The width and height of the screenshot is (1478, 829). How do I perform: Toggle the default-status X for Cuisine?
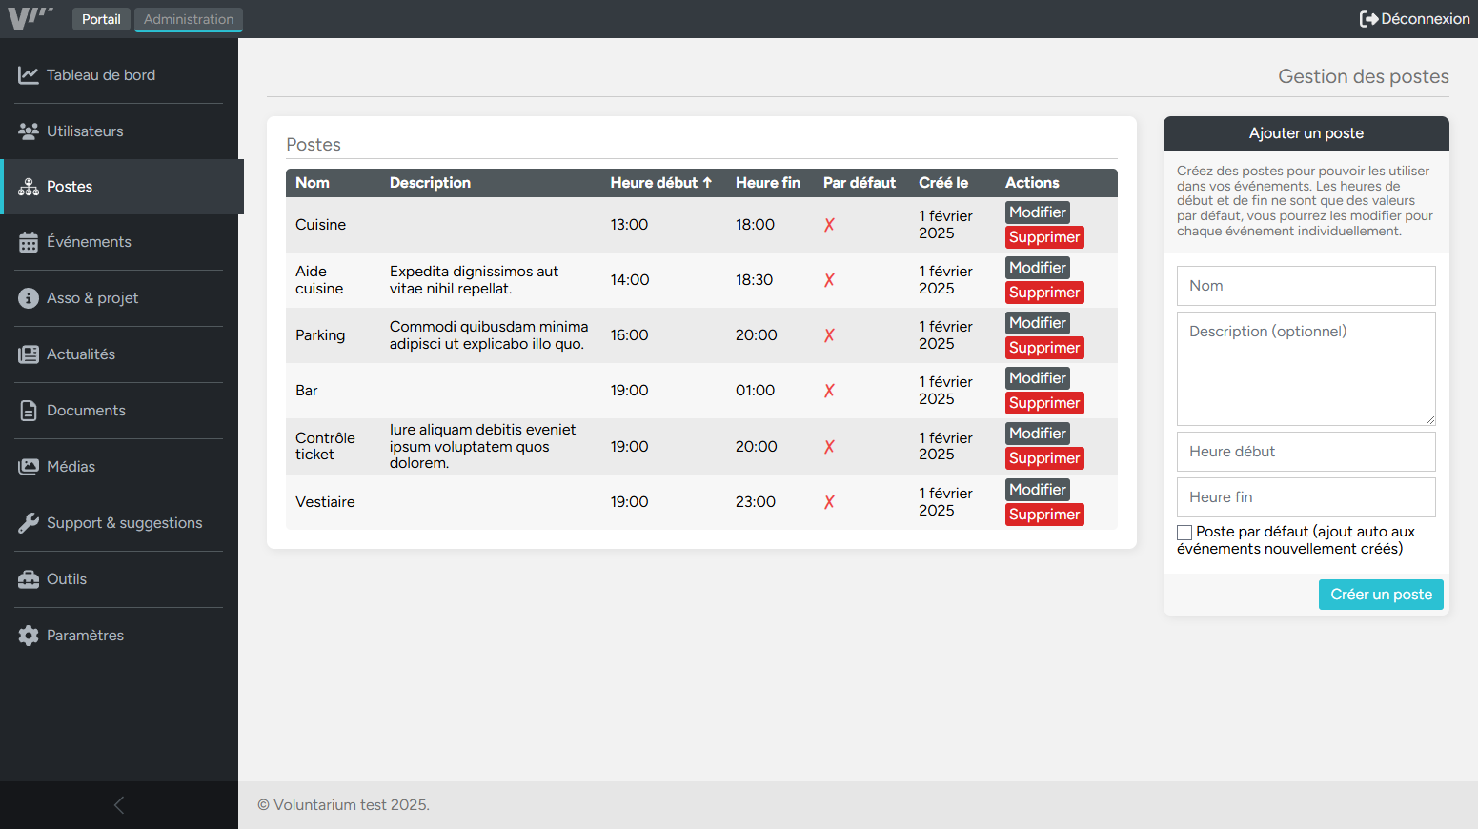829,224
